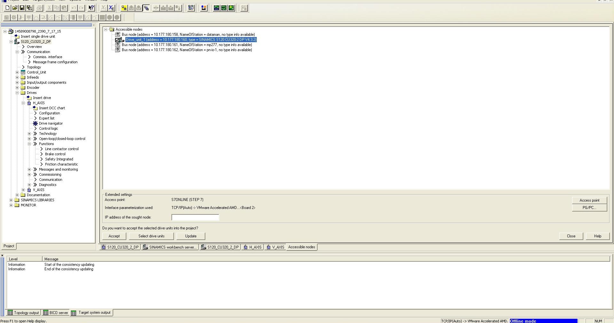Open project using the folder toolbar icon
The image size is (614, 323).
[x=15, y=8]
